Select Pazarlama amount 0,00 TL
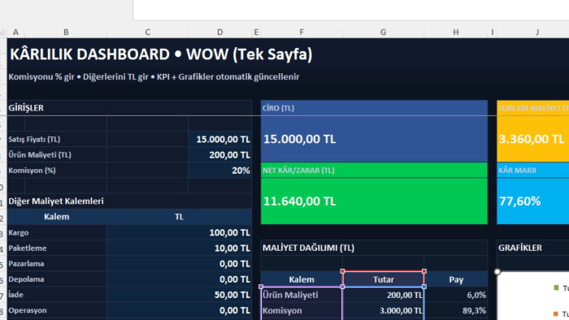The width and height of the screenshot is (569, 320). pyautogui.click(x=180, y=264)
